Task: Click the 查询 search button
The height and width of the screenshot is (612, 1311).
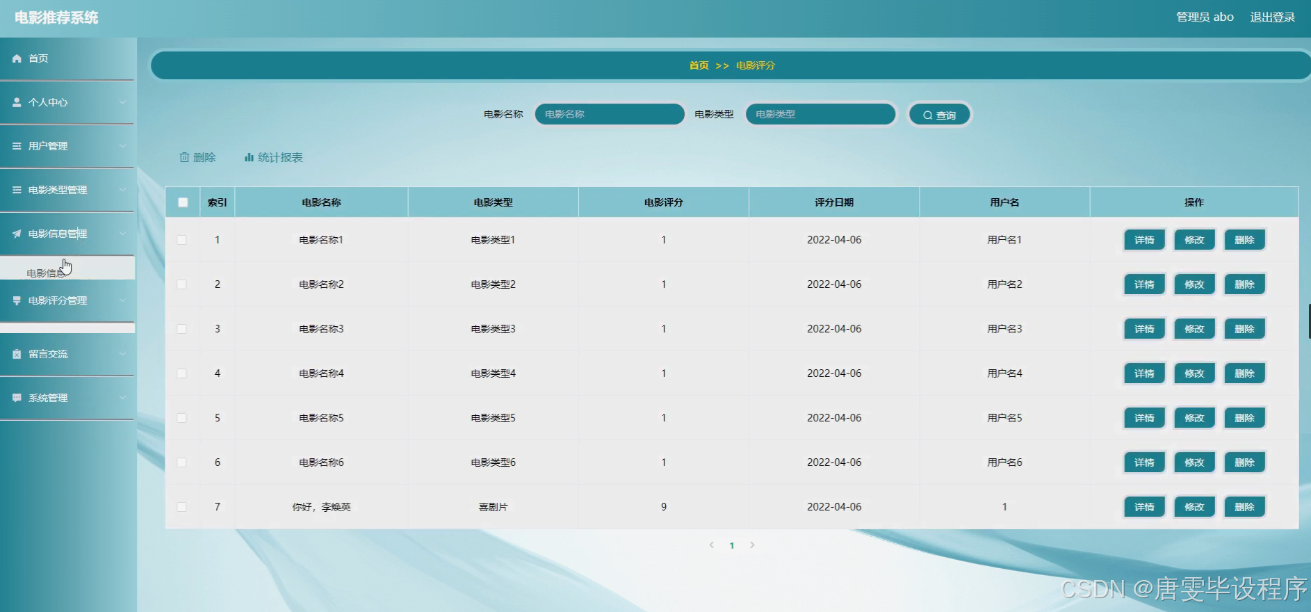Action: [939, 115]
